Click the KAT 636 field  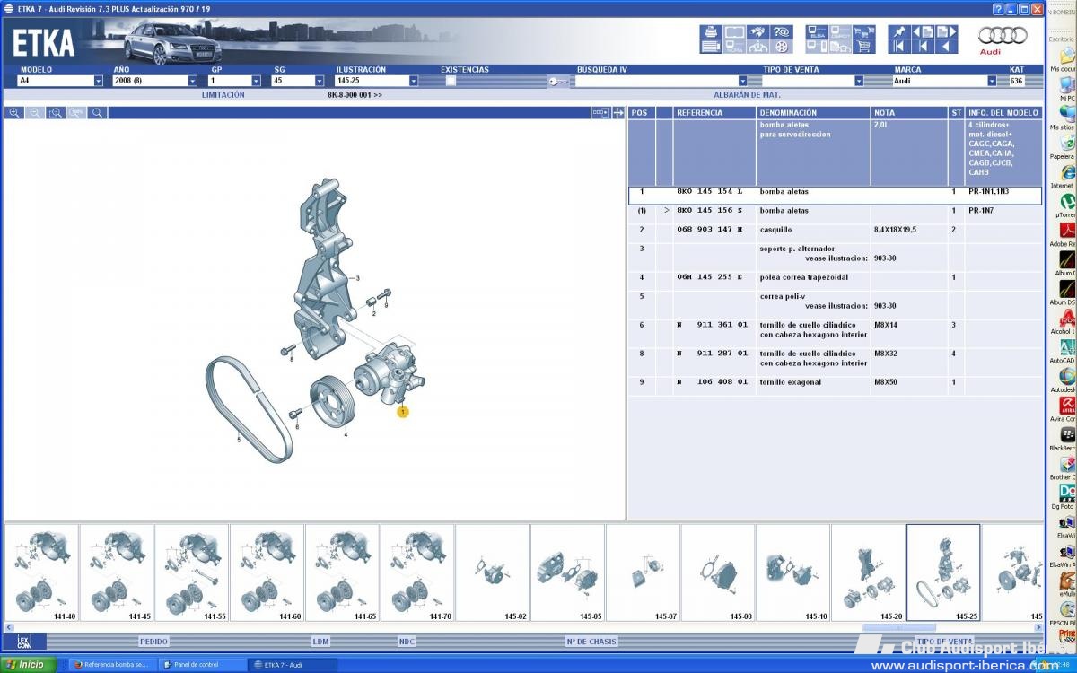pyautogui.click(x=1016, y=81)
